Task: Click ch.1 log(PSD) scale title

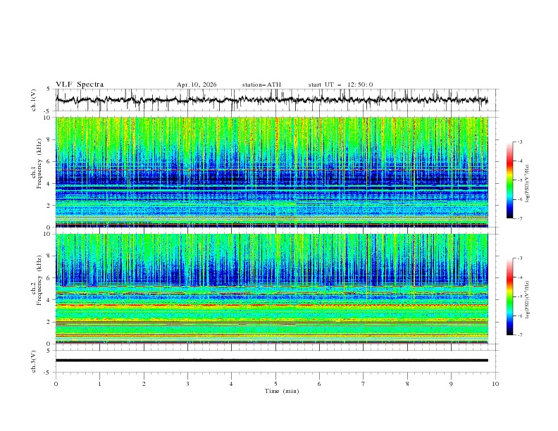Action: tap(527, 184)
